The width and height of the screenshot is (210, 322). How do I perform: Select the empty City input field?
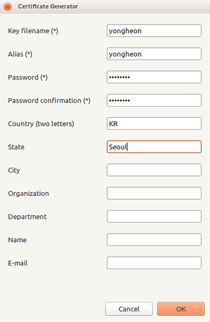coord(154,170)
